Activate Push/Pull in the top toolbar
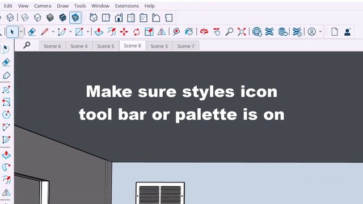This screenshot has height=204, width=363. (99, 32)
